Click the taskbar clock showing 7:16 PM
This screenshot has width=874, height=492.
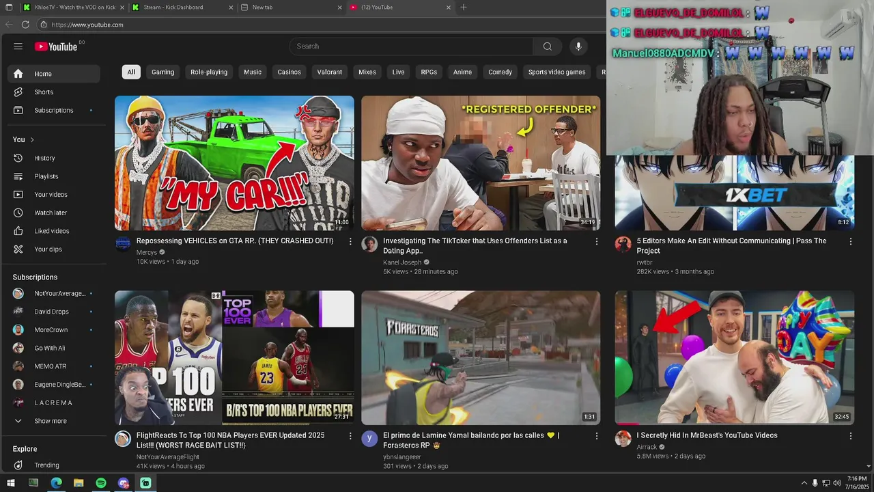coord(856,483)
